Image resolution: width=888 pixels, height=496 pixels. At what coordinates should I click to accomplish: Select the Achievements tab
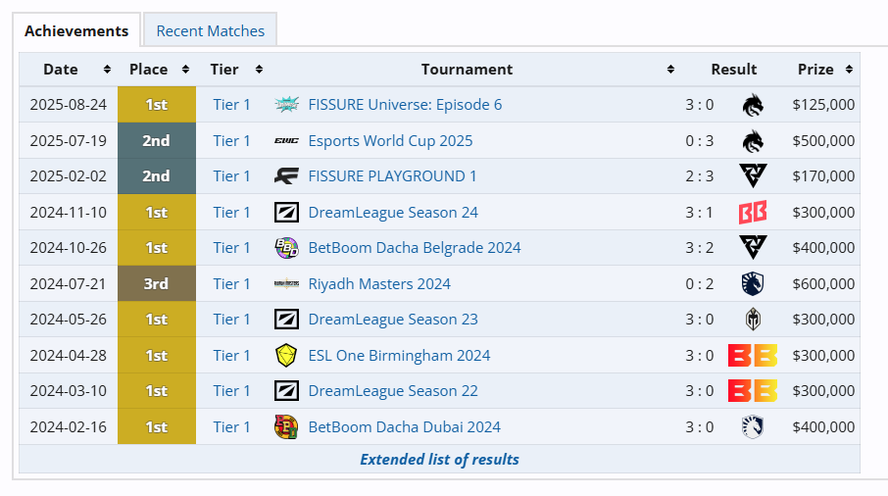[76, 30]
